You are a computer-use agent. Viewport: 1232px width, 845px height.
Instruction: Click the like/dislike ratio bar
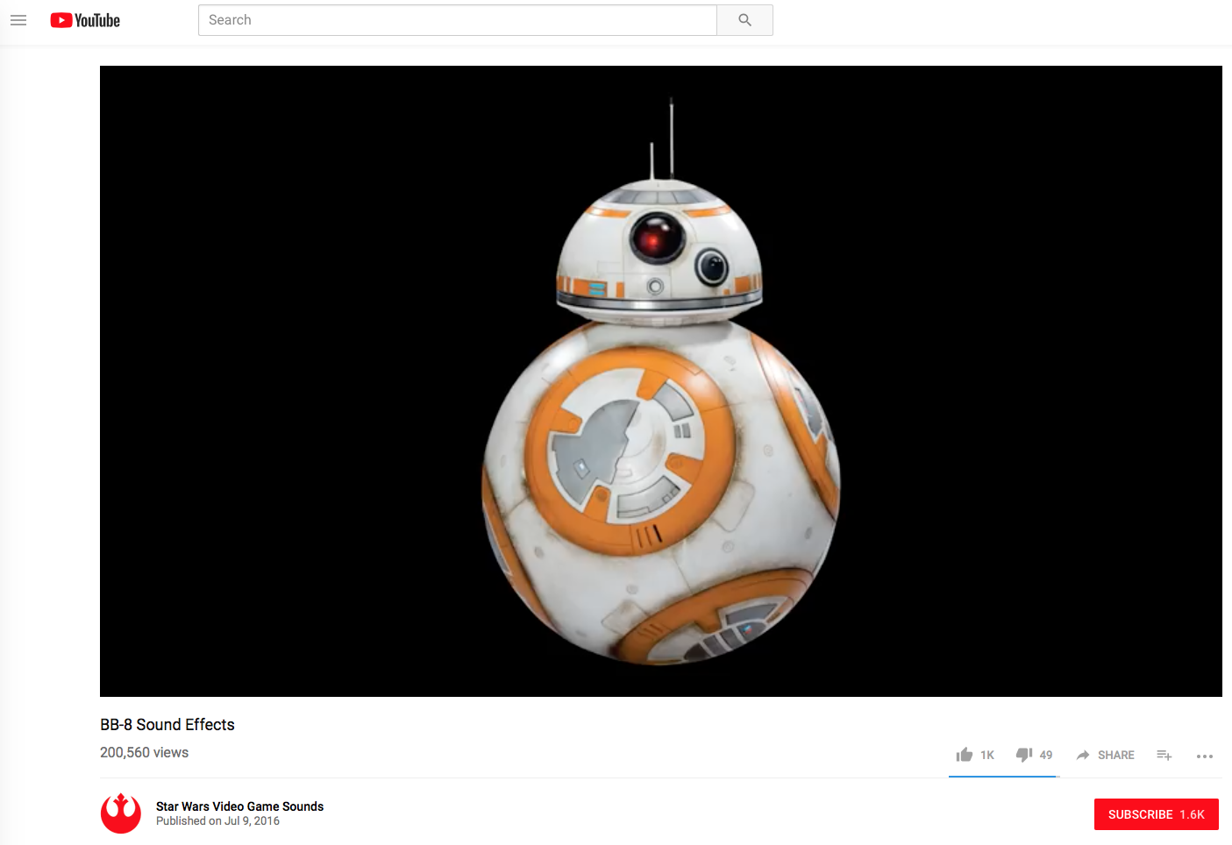1004,777
